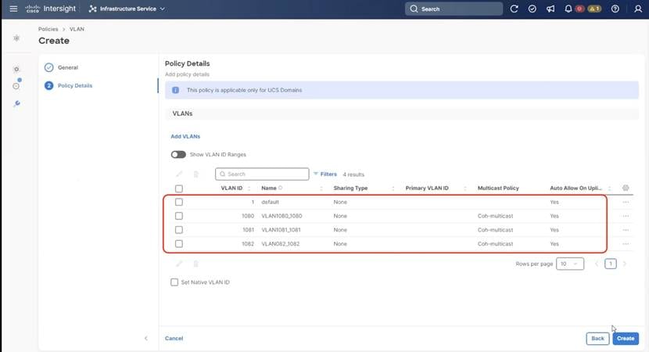Check the VLAN1081_1081 row checkbox

(x=179, y=230)
